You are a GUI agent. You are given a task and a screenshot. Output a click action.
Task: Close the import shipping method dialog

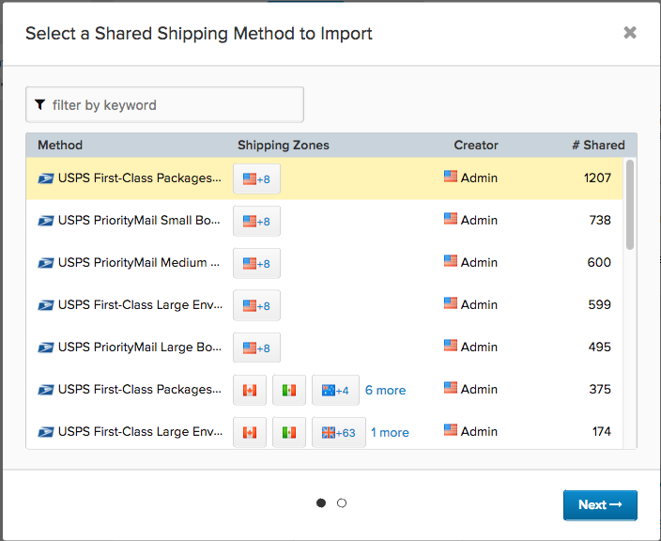630,33
